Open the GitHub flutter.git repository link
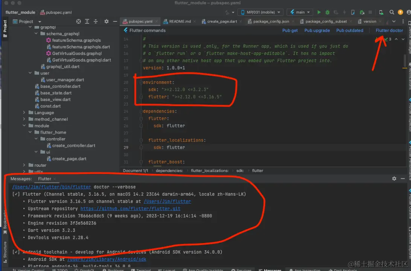Viewport: 411px width, 271px height. point(130,209)
